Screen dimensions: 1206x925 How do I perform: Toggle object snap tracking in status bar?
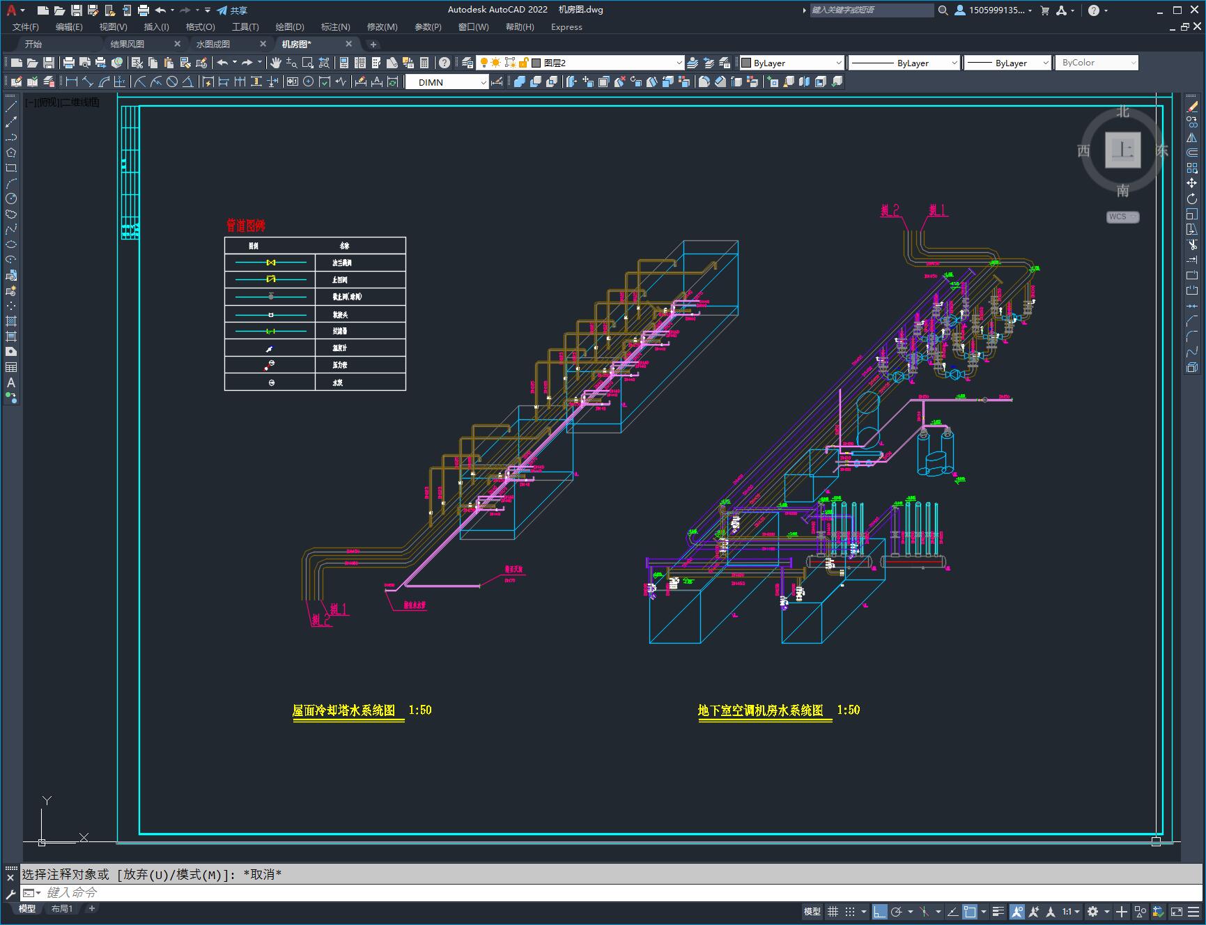pyautogui.click(x=952, y=911)
